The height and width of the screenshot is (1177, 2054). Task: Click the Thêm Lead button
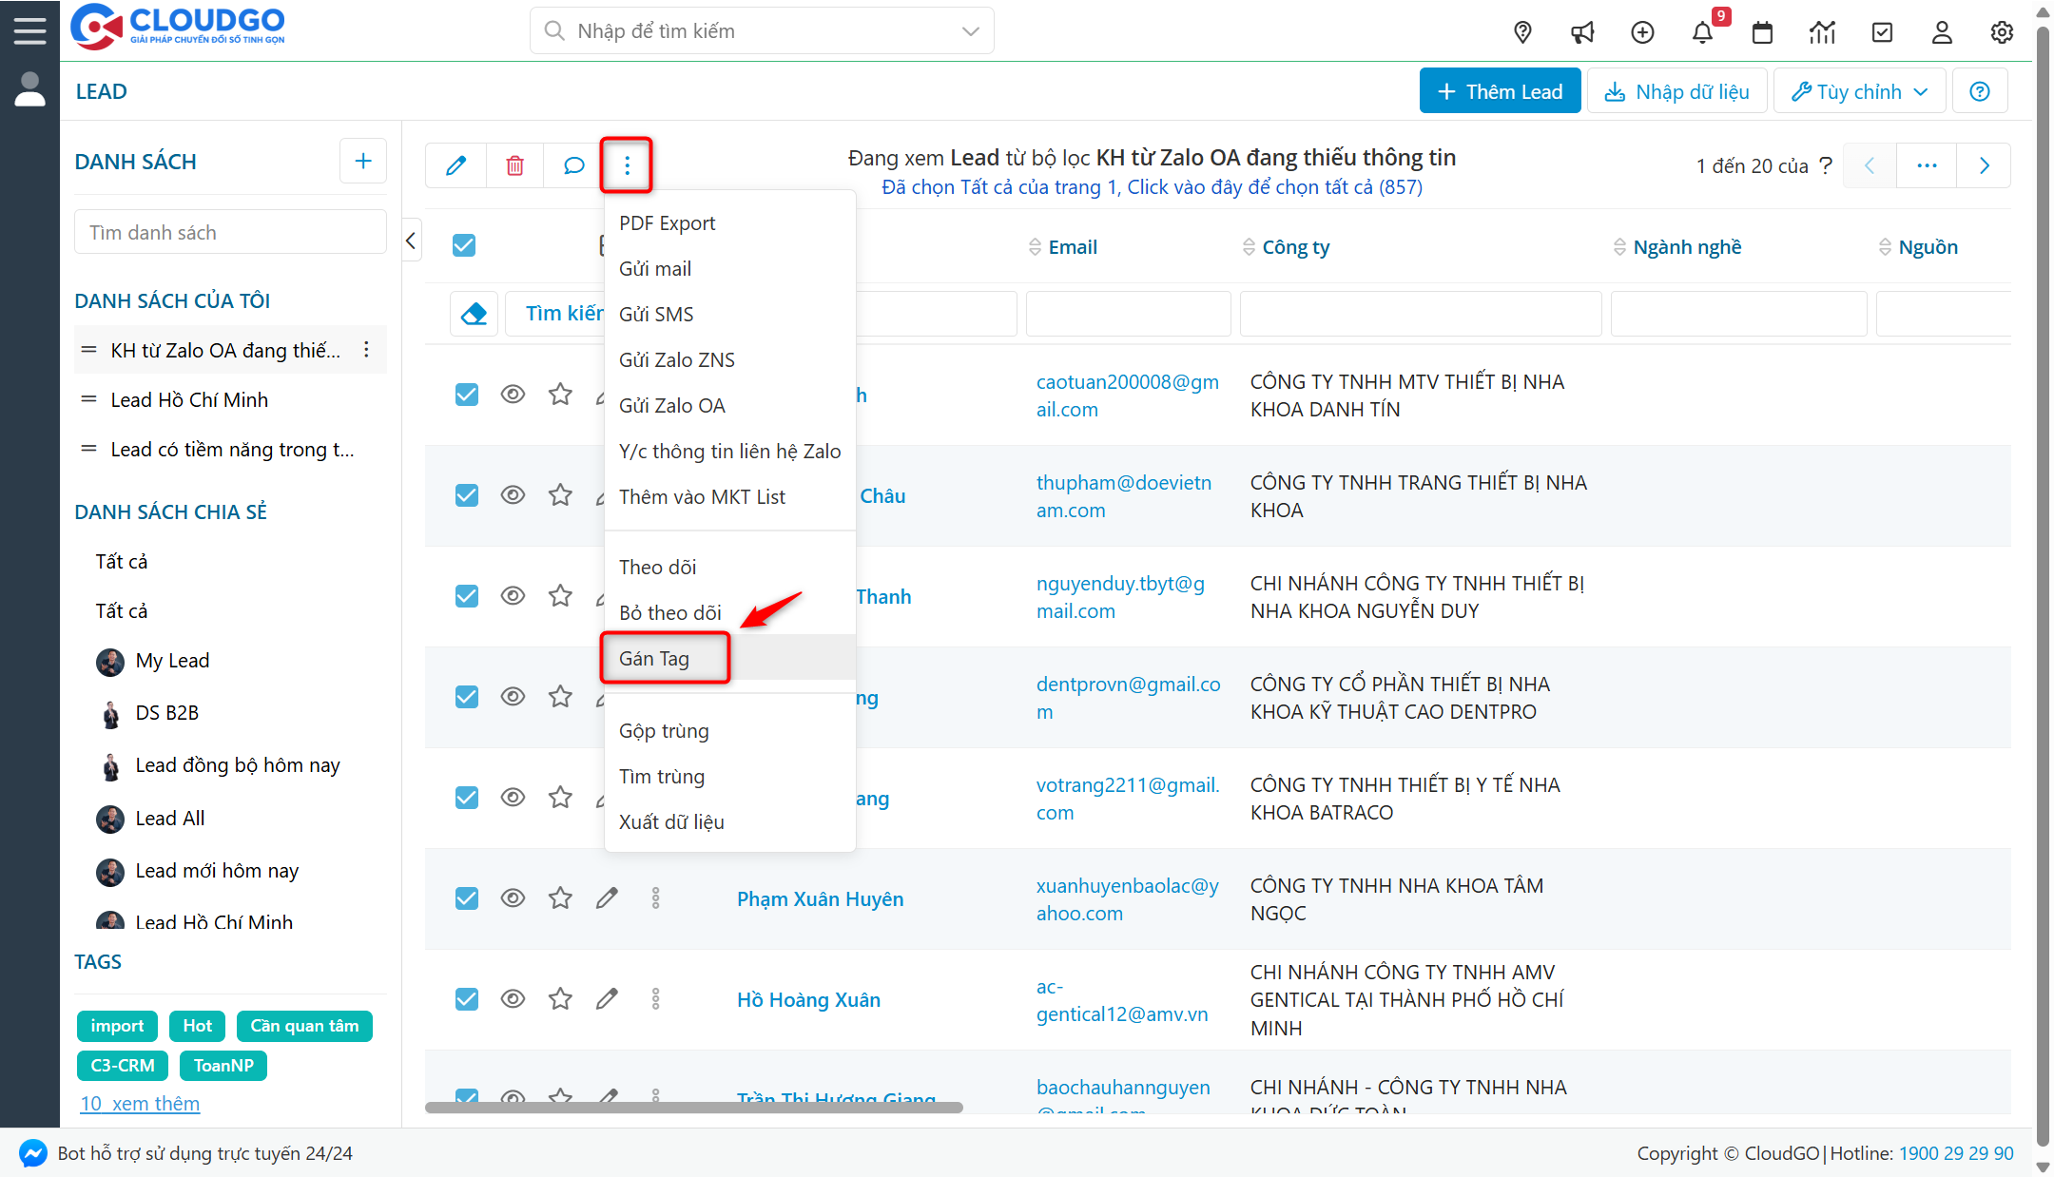tap(1500, 91)
